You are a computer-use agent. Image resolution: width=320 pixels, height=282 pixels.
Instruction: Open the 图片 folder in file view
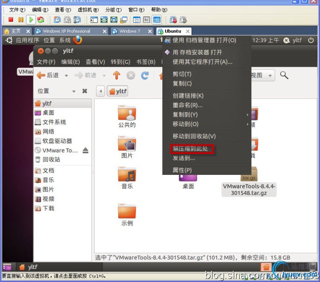(127, 147)
